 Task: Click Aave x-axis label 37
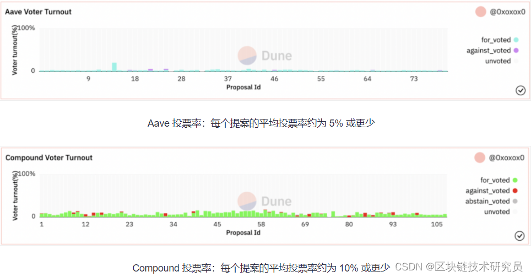tap(228, 79)
